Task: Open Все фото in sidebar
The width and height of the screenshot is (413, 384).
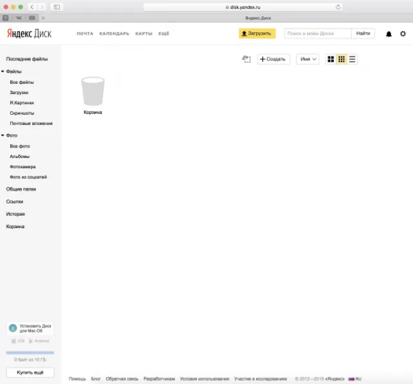Action: [20, 146]
